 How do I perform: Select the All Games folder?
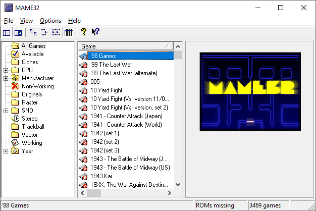coord(34,46)
